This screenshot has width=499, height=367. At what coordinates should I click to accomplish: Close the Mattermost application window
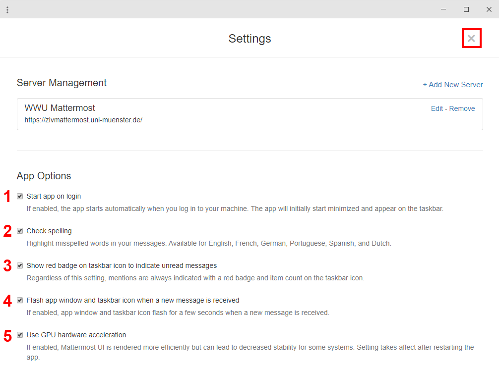489,9
